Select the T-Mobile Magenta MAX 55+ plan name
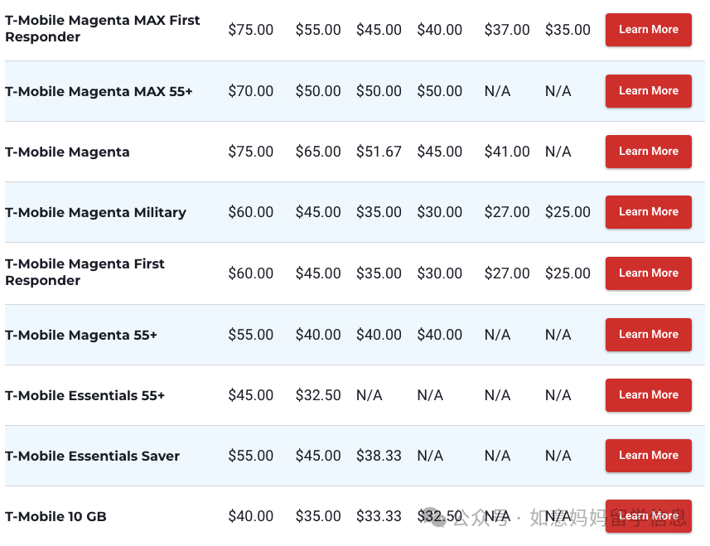The width and height of the screenshot is (710, 546). point(99,91)
